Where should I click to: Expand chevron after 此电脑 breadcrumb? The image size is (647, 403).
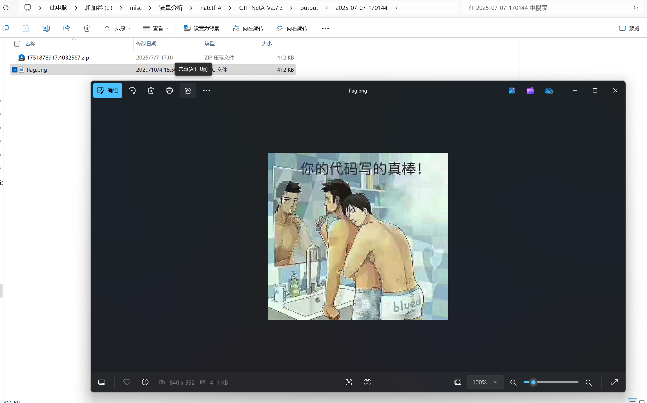pos(76,8)
